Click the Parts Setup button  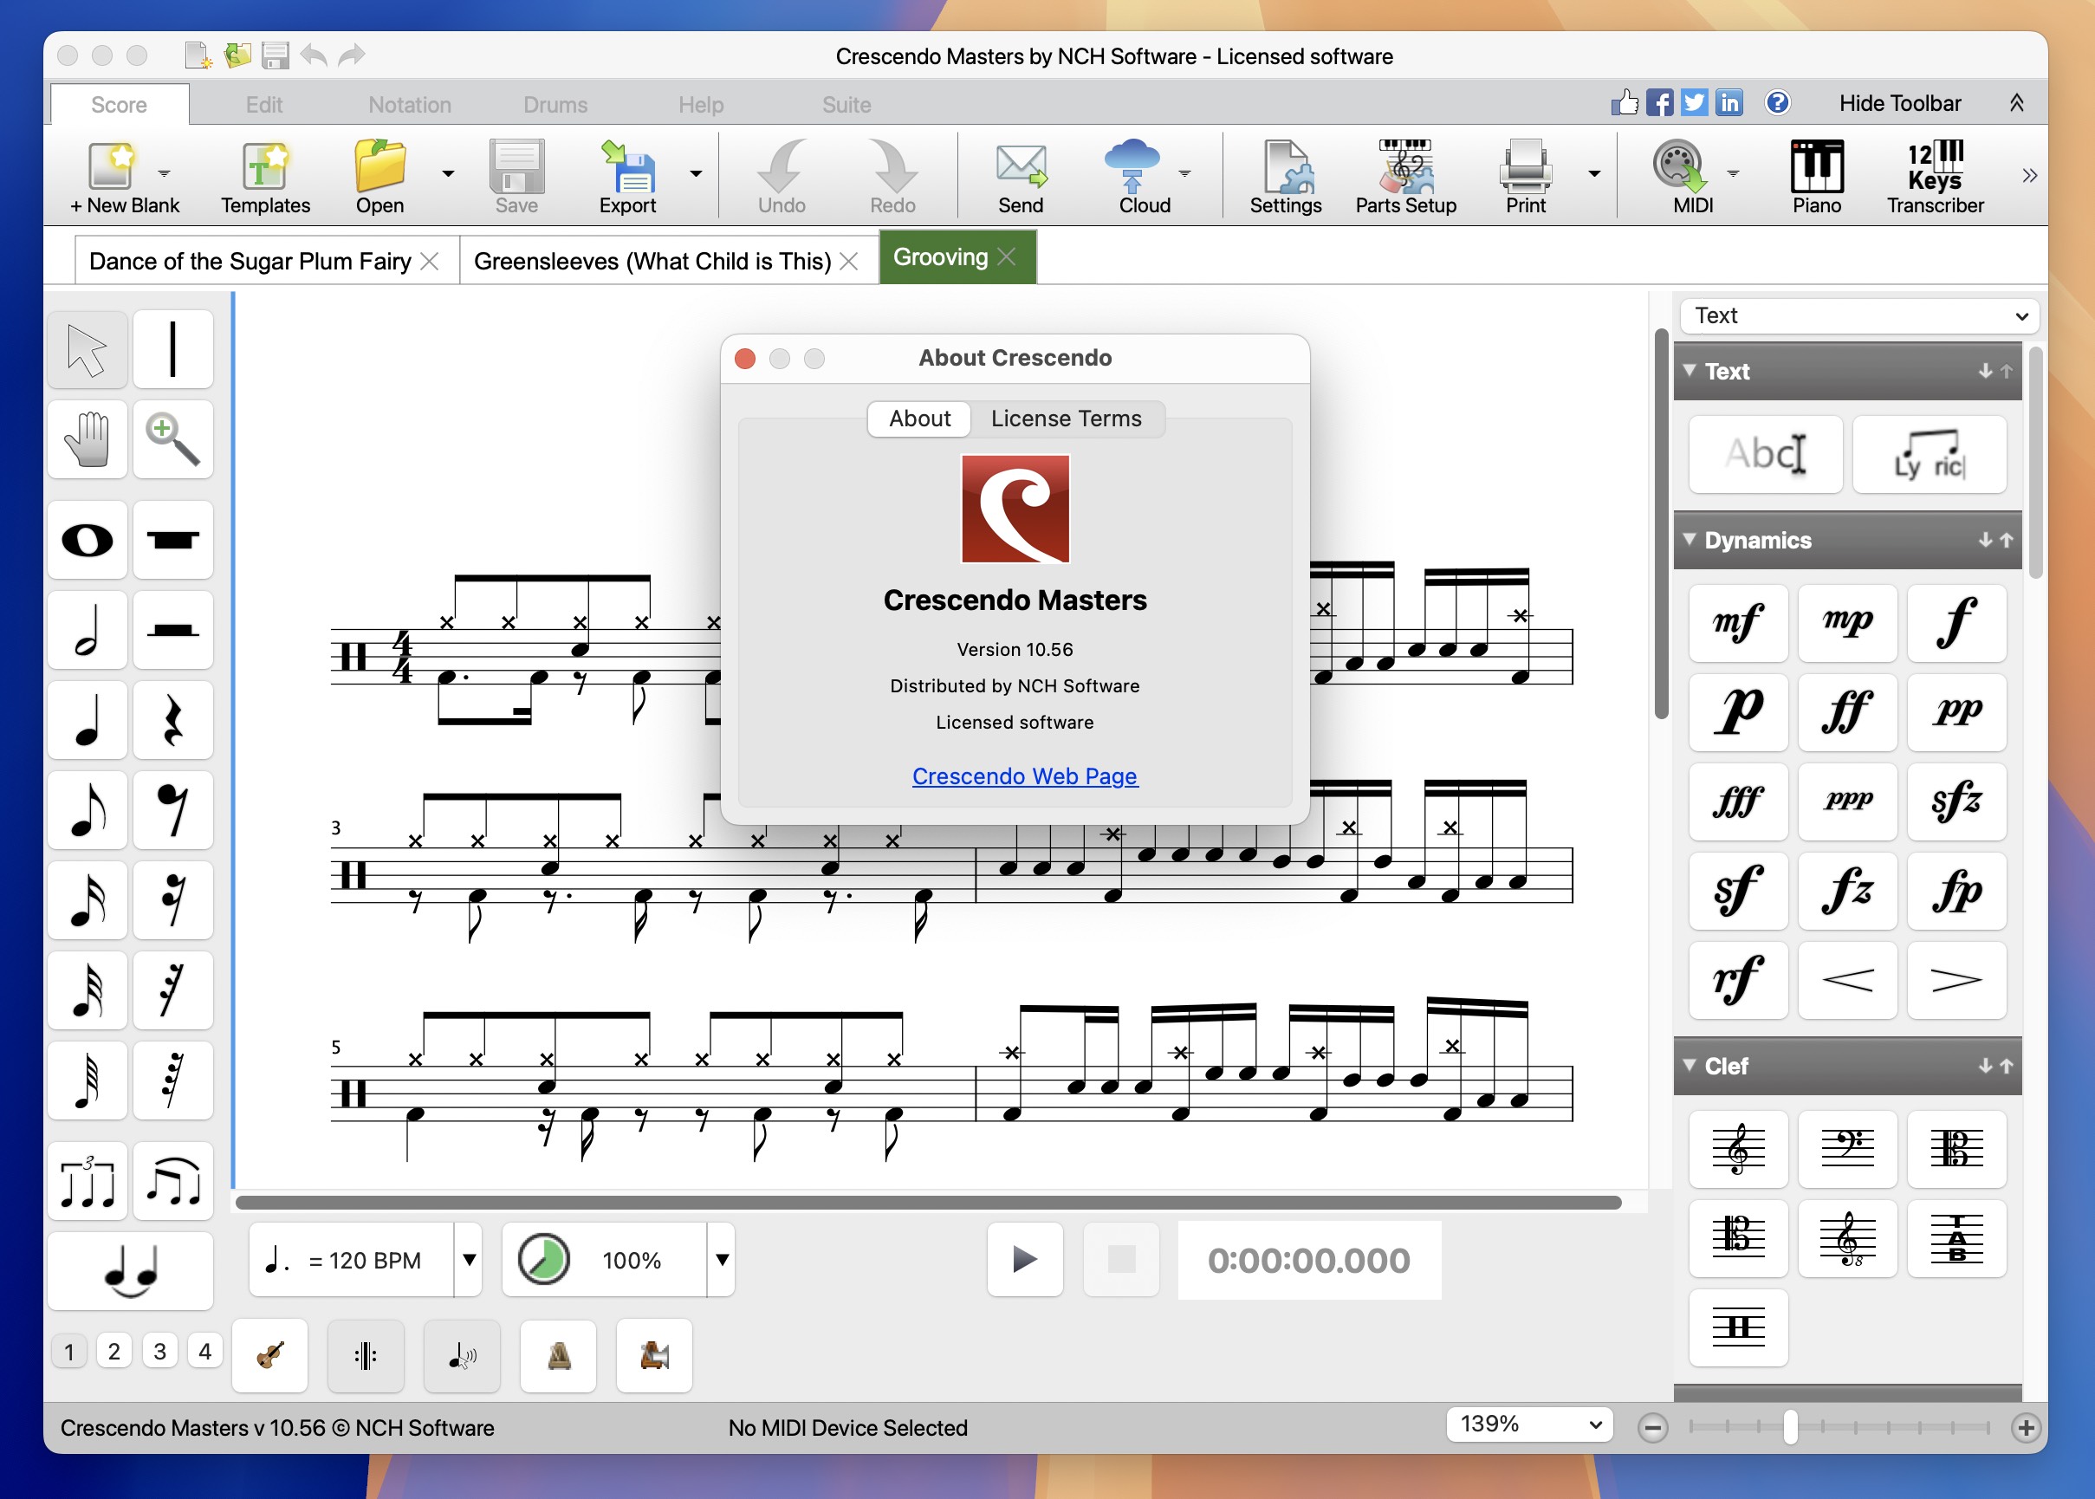(x=1405, y=178)
